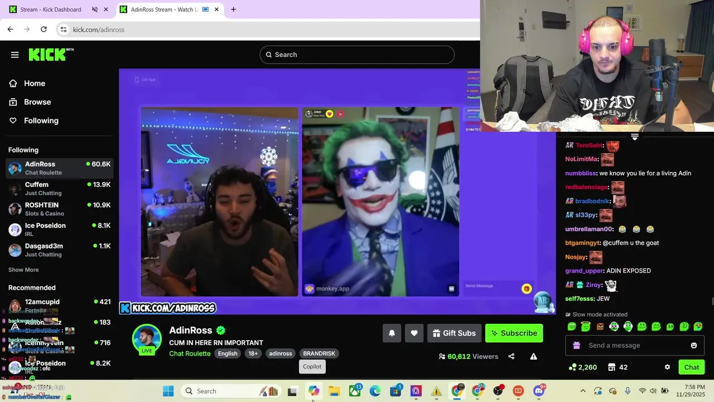Screen dimensions: 714x402
Task: Close the Kick Dashboard tab
Action: click(x=106, y=9)
